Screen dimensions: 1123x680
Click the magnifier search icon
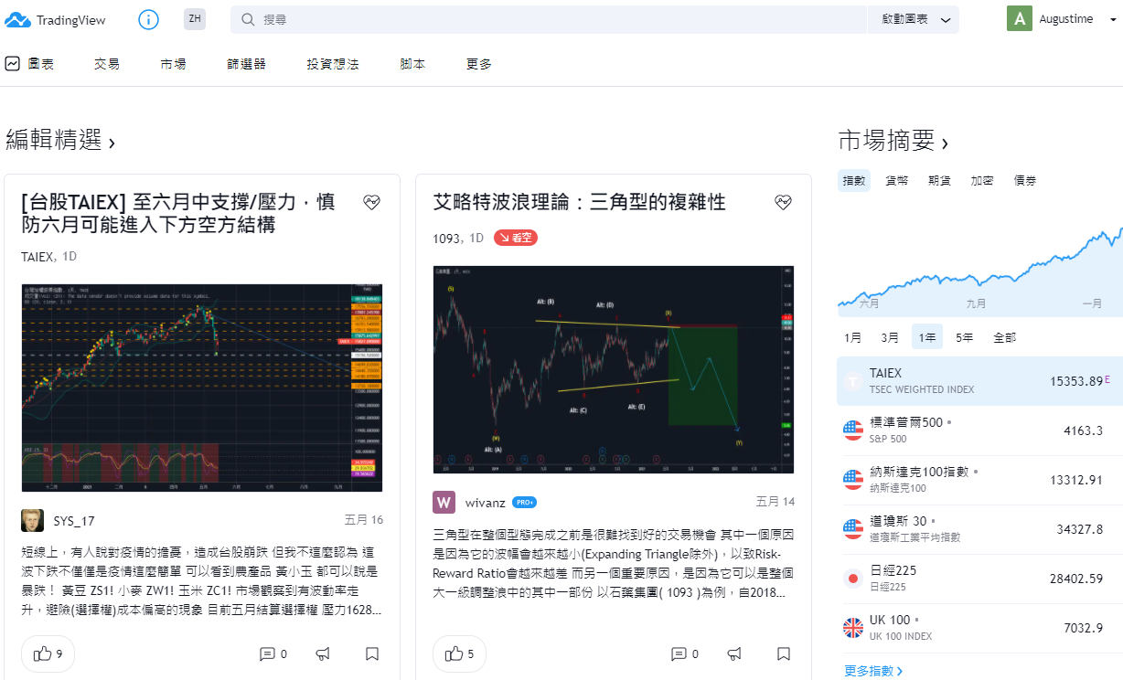[x=248, y=19]
